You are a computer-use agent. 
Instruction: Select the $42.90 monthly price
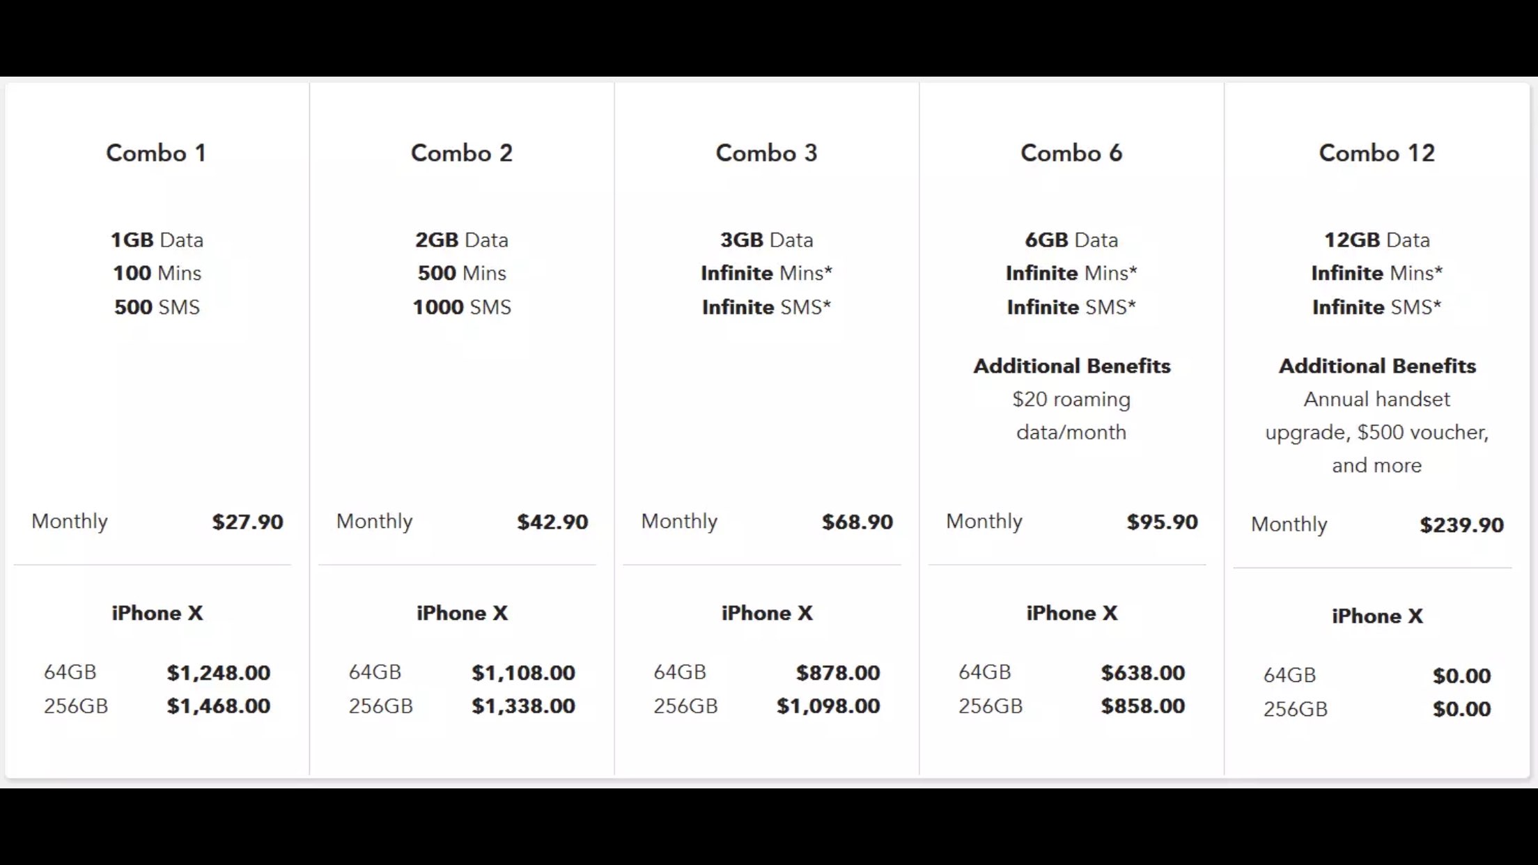(552, 522)
